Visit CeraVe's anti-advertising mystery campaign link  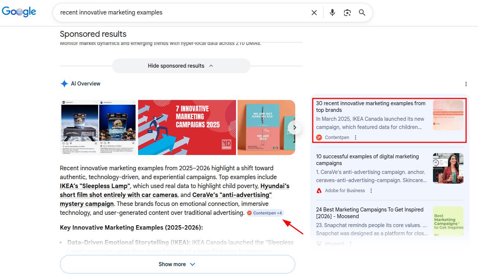[x=232, y=194]
